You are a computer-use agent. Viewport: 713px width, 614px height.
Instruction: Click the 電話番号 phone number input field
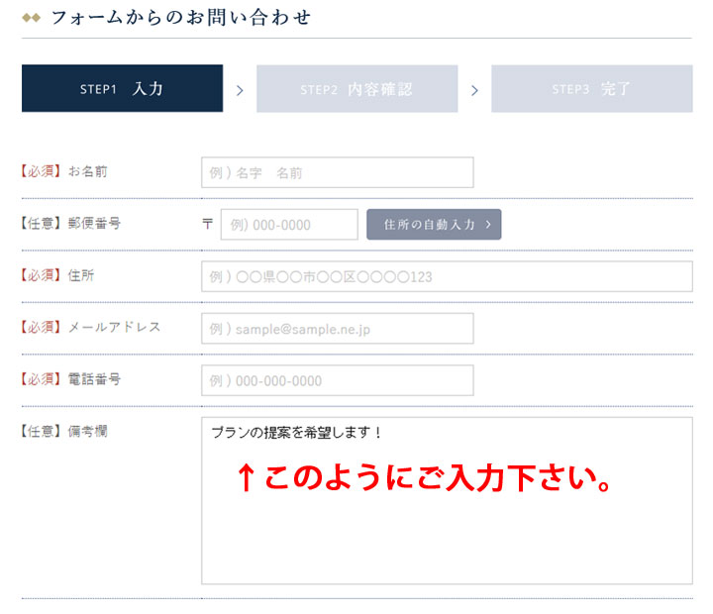[338, 379]
